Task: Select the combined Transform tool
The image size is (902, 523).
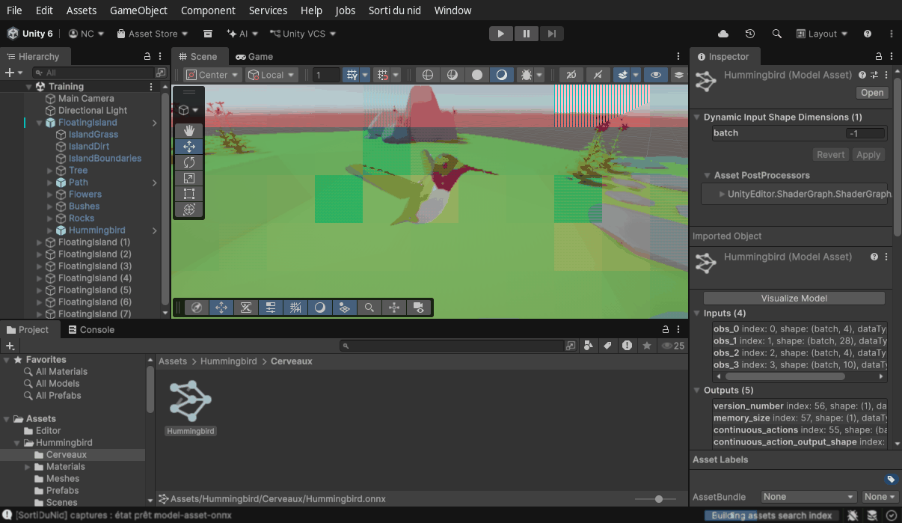Action: (188, 210)
